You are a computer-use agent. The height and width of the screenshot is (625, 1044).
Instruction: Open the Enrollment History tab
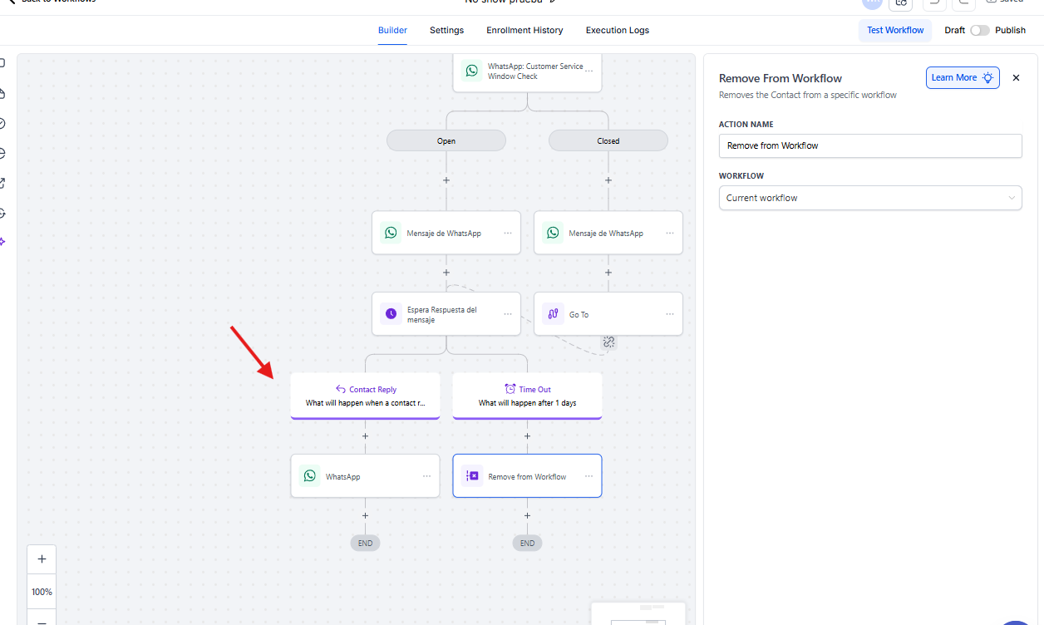pos(524,30)
